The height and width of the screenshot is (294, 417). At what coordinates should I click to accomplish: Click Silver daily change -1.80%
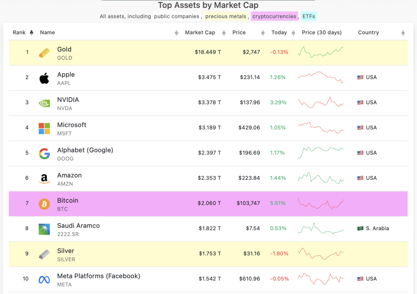pos(279,253)
